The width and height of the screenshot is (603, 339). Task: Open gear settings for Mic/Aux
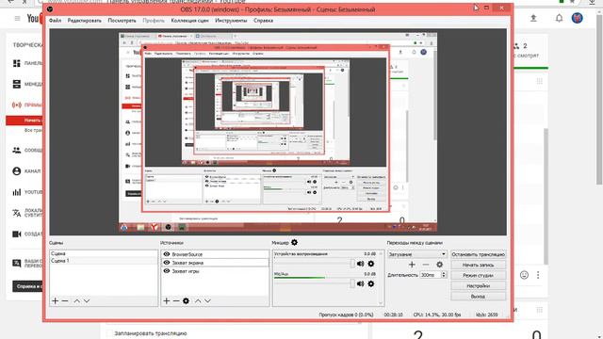point(370,283)
